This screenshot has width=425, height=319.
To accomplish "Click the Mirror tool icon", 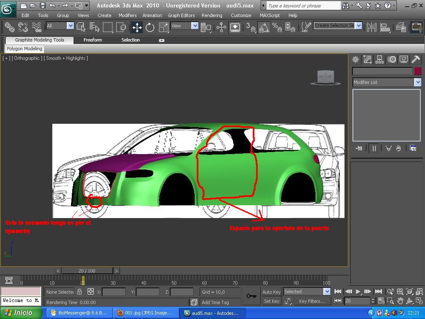I will click(371, 27).
